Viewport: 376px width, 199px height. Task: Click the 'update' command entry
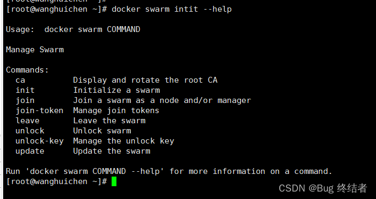pyautogui.click(x=30, y=151)
